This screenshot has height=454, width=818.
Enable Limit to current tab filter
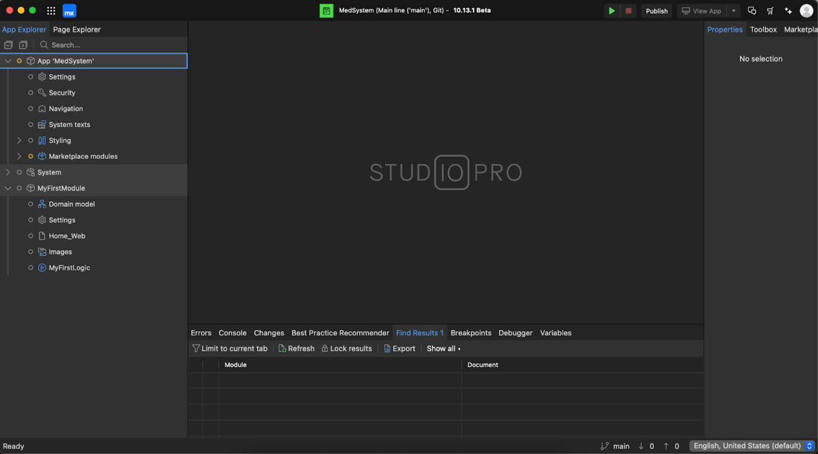point(230,348)
